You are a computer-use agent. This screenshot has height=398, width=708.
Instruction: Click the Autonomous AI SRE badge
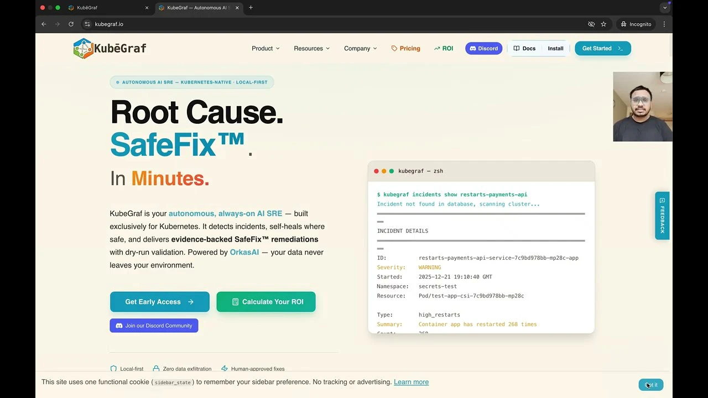pos(192,82)
